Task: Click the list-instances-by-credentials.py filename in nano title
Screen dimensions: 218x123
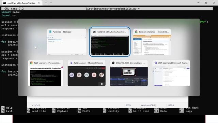Action: [111, 9]
